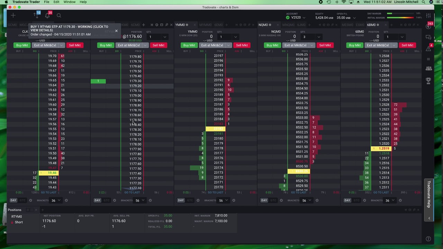The height and width of the screenshot is (249, 443).
Task: Click Exit at Mkt&Cxl in 6BM0 panel
Action: point(378,45)
